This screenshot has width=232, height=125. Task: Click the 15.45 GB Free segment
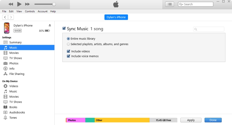pyautogui.click(x=163, y=120)
